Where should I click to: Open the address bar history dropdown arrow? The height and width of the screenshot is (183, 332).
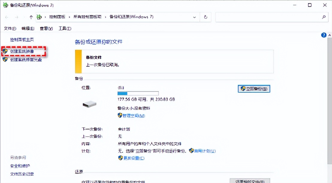tap(194, 17)
